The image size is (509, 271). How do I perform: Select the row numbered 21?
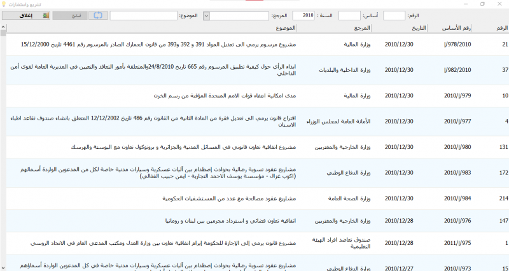258,45
